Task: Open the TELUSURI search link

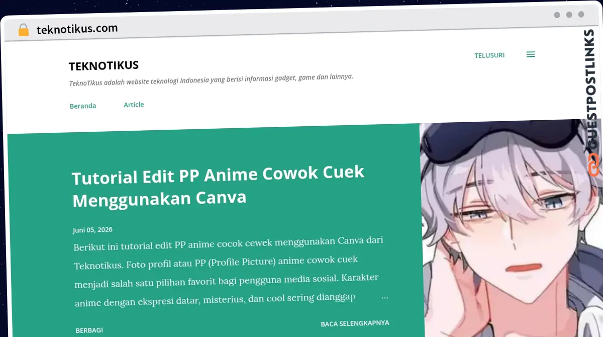Action: 489,55
